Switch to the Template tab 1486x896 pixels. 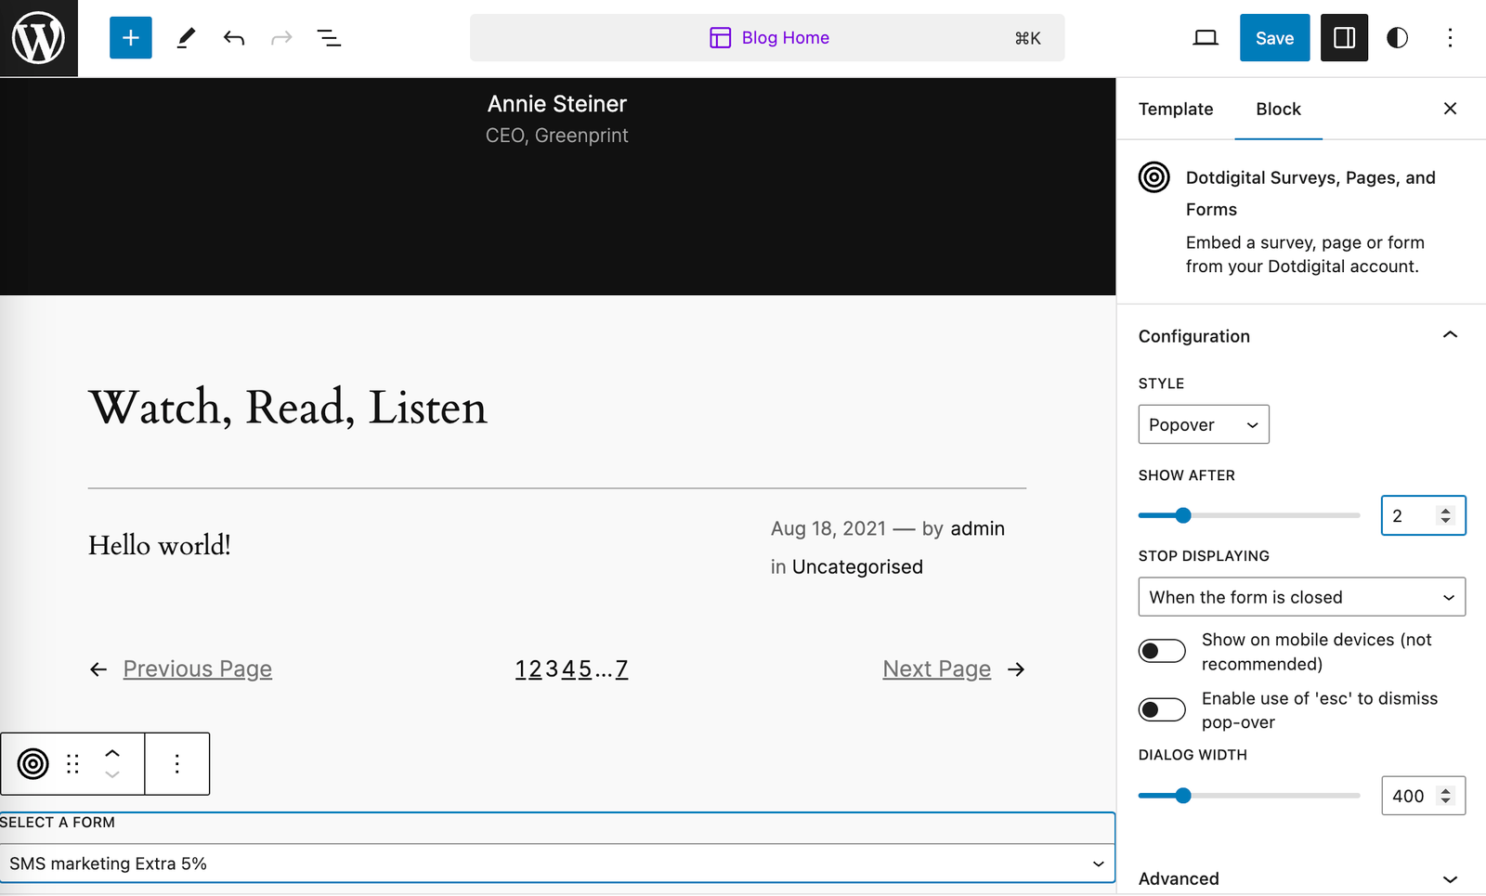1176,109
